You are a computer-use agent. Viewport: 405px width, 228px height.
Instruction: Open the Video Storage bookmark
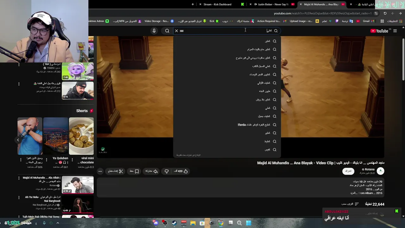159,21
